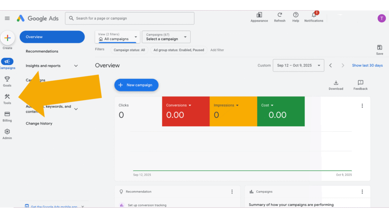The width and height of the screenshot is (389, 218).
Task: Open Goals trophy icon in sidebar
Action: click(7, 79)
